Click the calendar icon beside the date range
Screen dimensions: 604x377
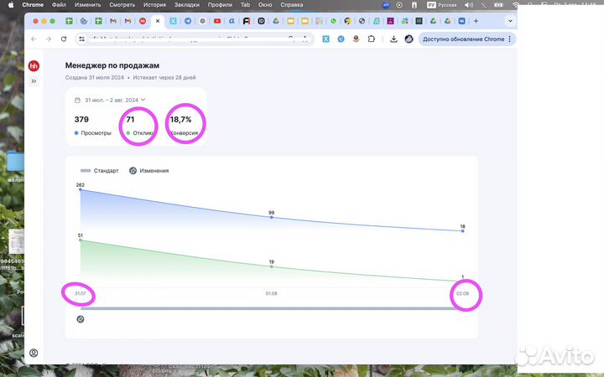pyautogui.click(x=77, y=100)
